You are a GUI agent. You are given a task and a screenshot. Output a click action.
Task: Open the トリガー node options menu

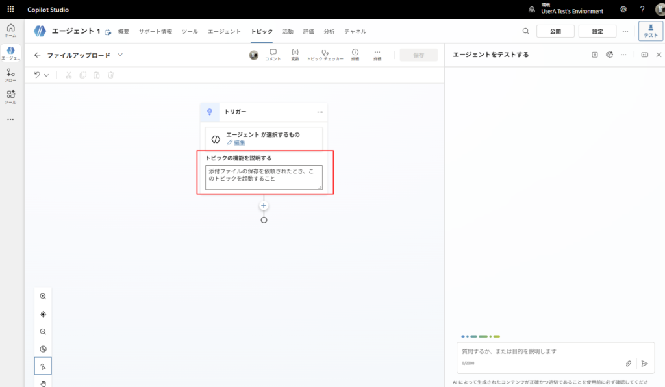pos(320,112)
